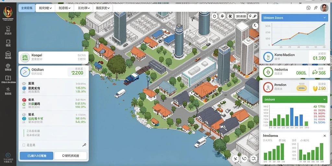Open the last dropdown menu in top bar
The image size is (332, 166).
(x=103, y=8)
